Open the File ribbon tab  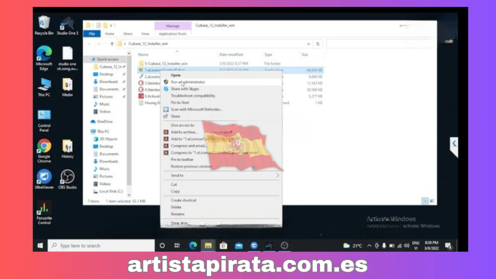point(92,34)
